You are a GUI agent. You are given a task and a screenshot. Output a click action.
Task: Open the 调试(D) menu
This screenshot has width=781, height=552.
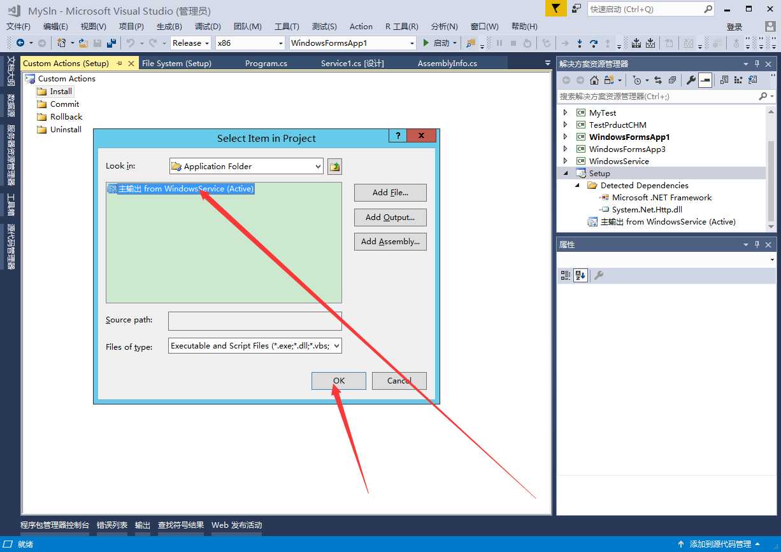click(x=208, y=27)
